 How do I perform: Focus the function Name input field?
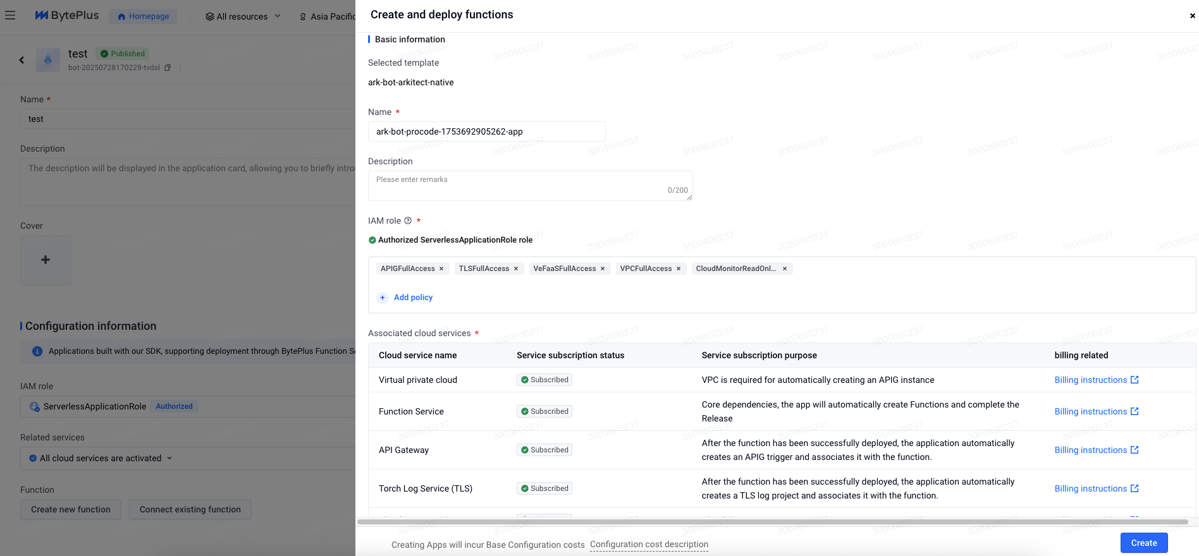point(487,131)
